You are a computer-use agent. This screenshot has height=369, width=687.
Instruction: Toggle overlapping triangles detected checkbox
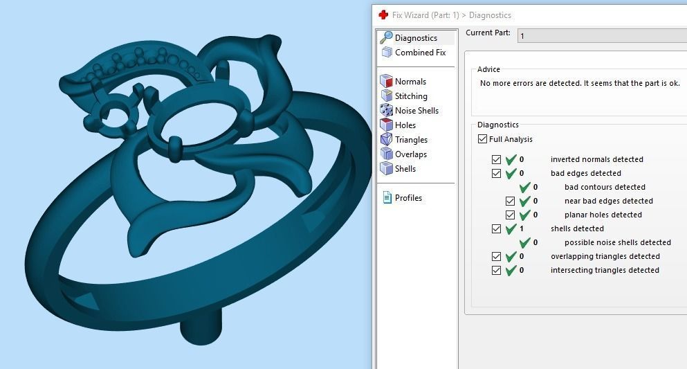(x=496, y=256)
